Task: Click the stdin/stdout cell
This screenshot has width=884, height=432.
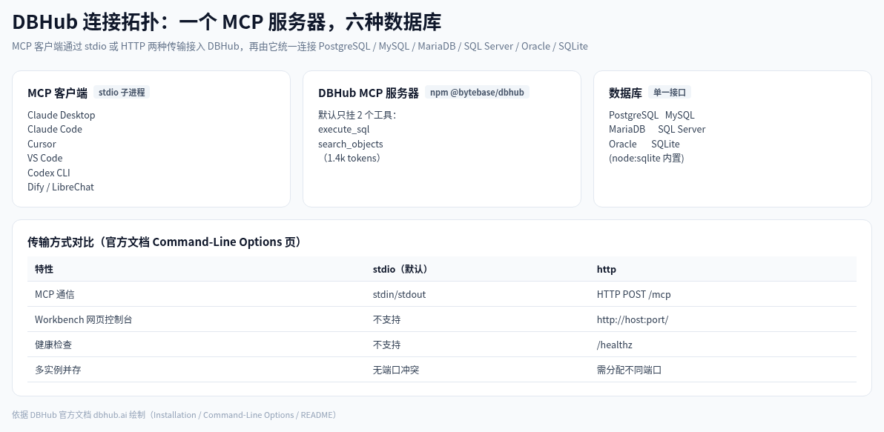Action: [x=399, y=294]
